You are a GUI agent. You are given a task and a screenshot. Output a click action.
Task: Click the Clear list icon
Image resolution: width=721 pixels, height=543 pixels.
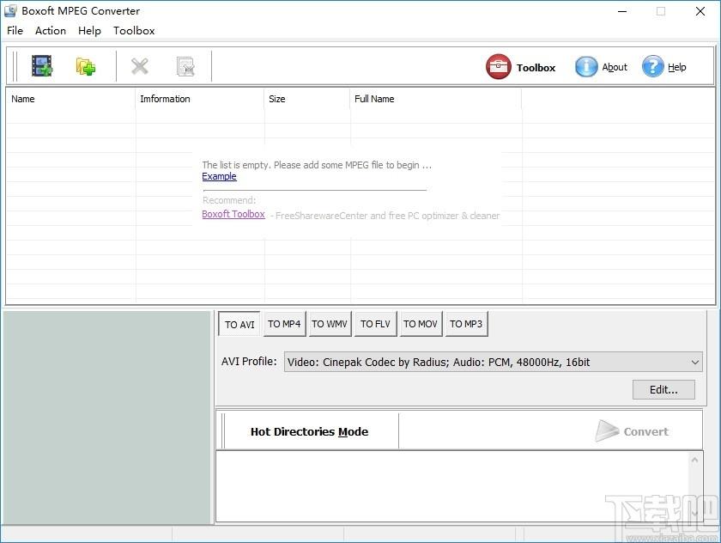click(185, 67)
